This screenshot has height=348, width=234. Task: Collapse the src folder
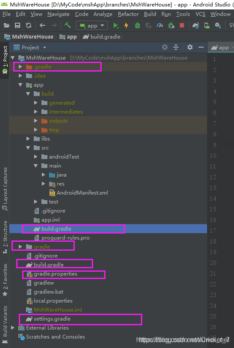coord(28,147)
